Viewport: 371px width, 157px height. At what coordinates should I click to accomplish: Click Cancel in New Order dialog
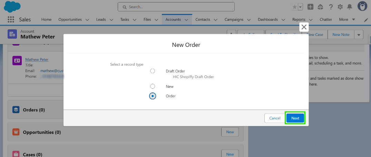point(275,118)
